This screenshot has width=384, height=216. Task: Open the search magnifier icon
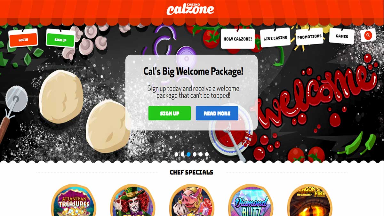tap(368, 35)
